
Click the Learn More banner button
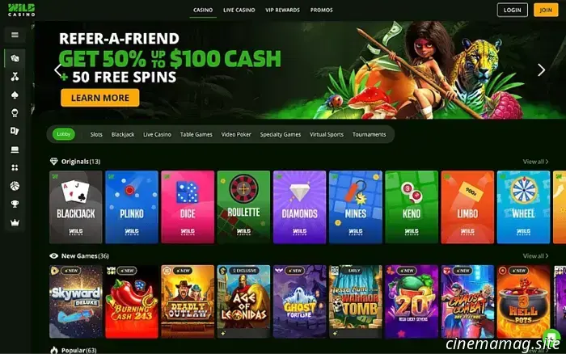pos(100,98)
